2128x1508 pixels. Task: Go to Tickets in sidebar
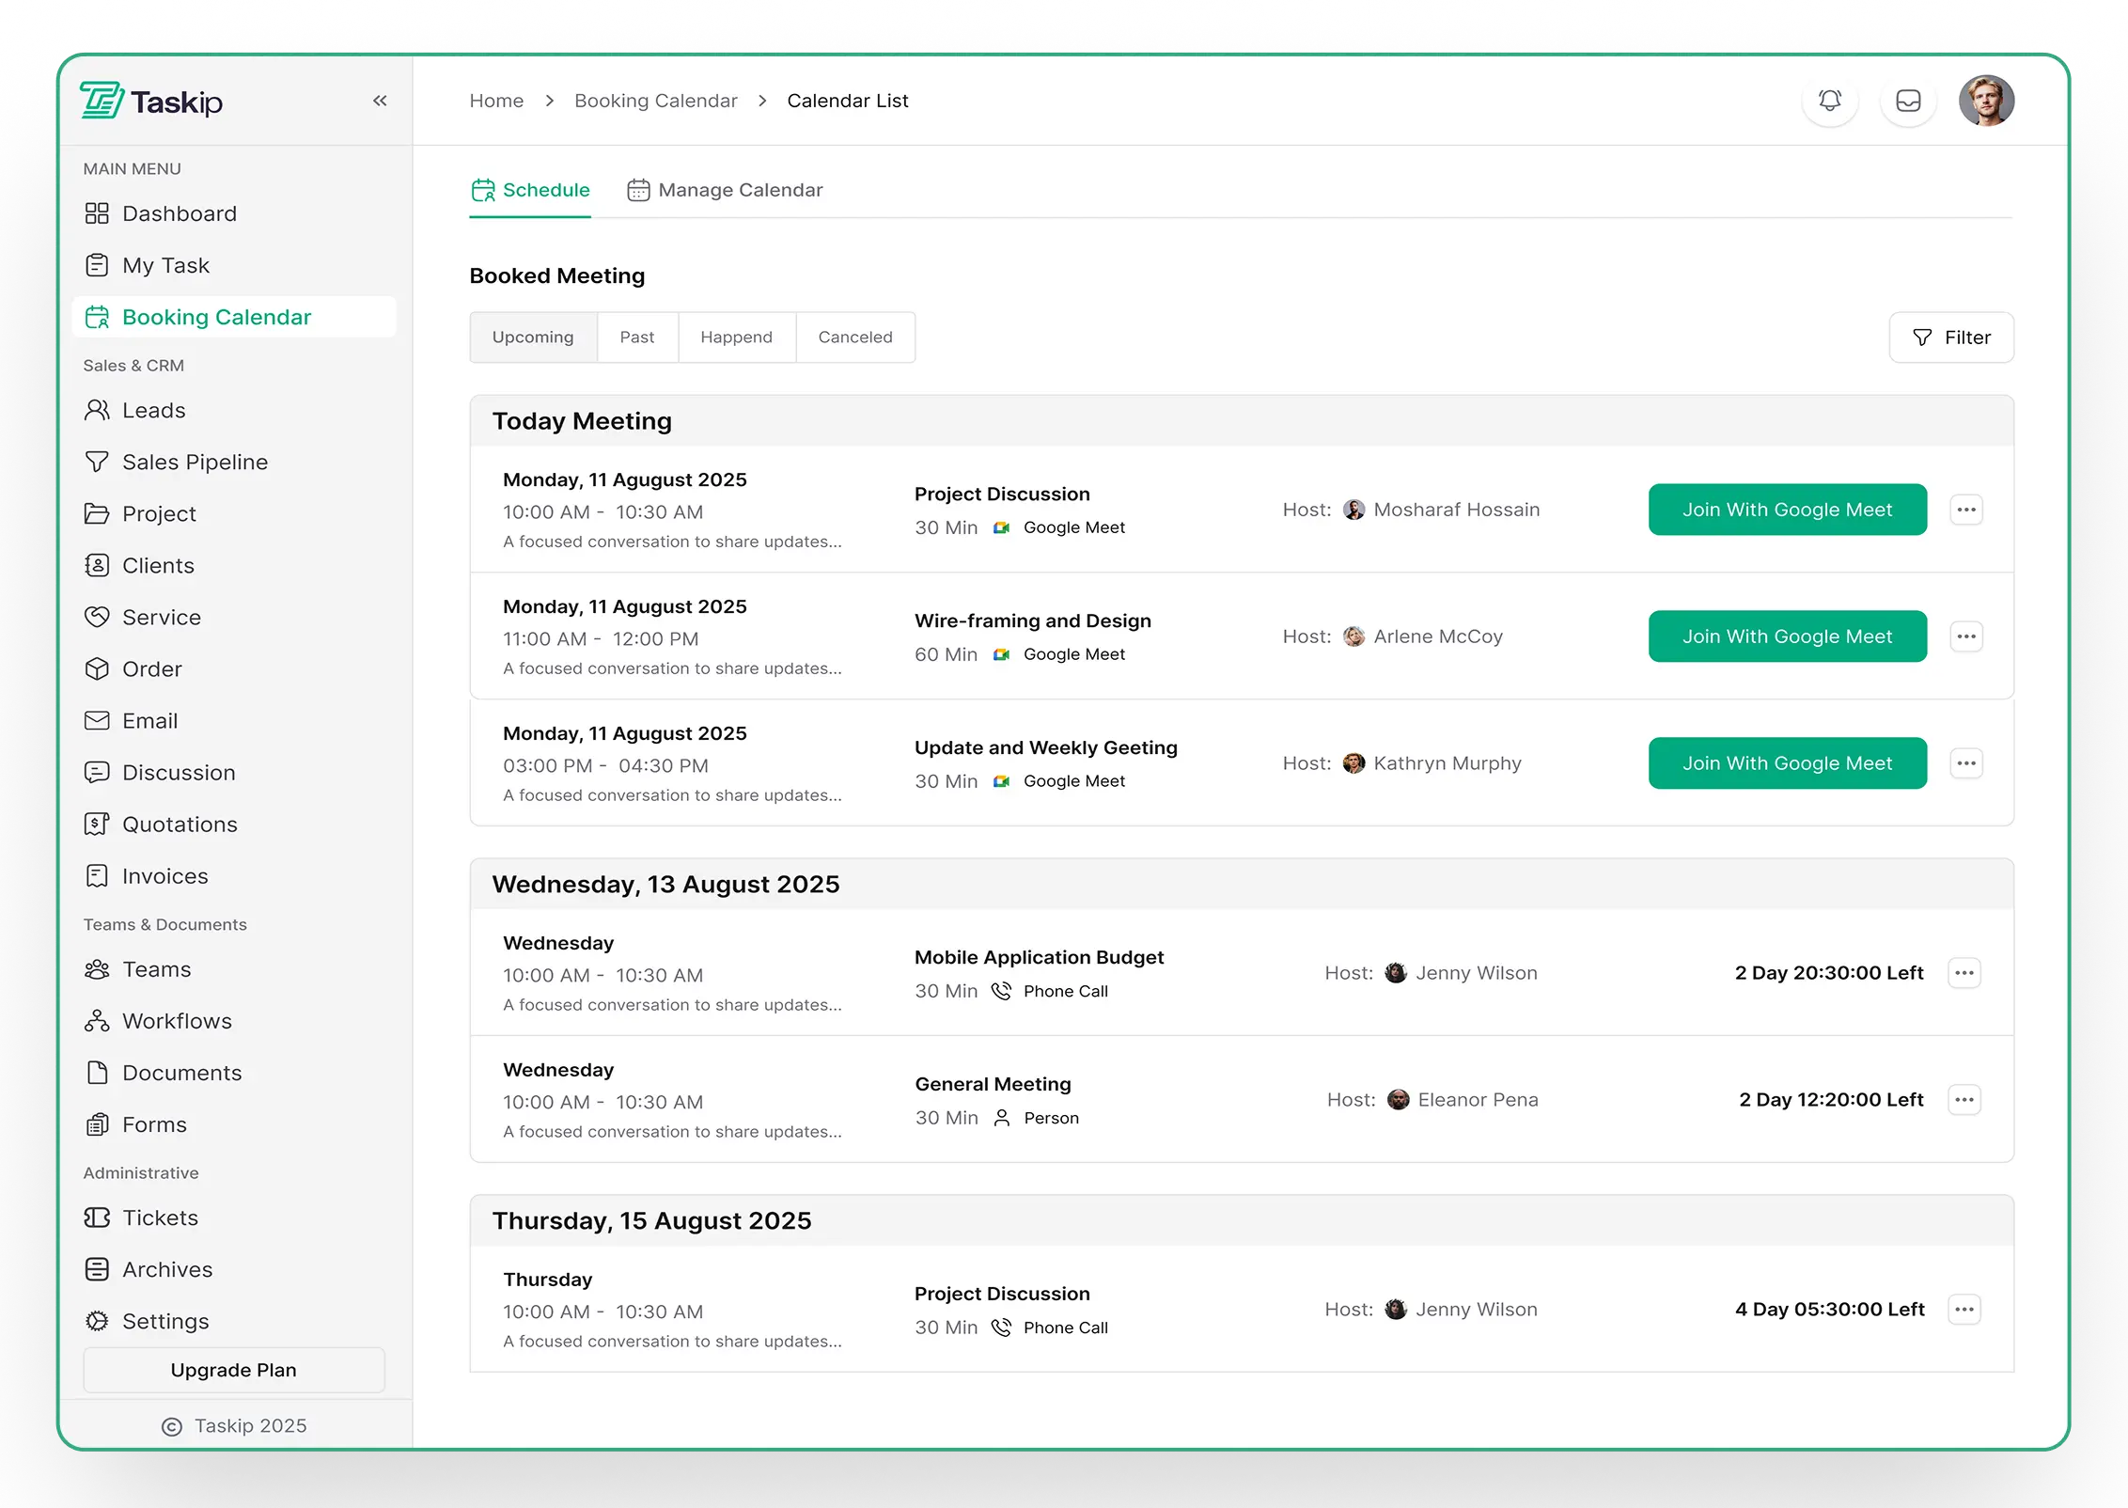point(160,1217)
